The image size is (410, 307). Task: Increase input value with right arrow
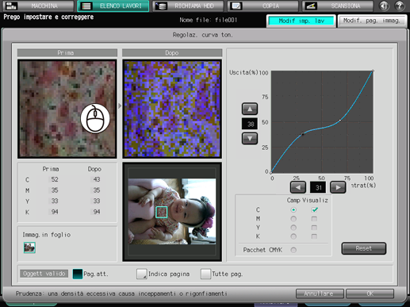click(x=338, y=187)
